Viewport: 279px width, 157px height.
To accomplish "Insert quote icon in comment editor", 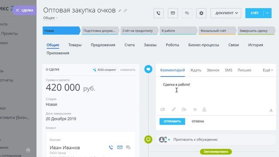I will point(195,110).
